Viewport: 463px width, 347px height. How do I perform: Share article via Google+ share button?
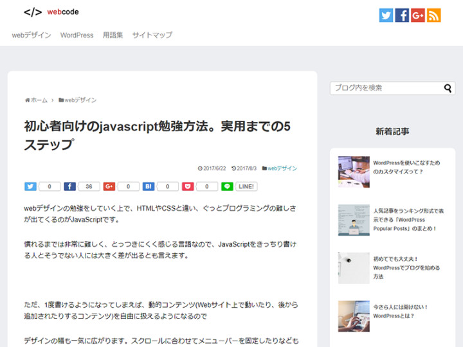tap(109, 186)
